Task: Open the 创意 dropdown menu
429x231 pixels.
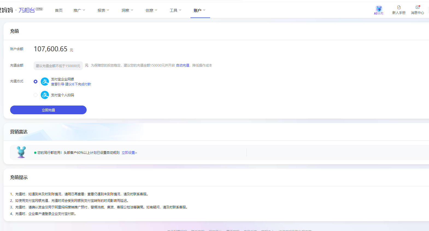Action: [x=151, y=10]
